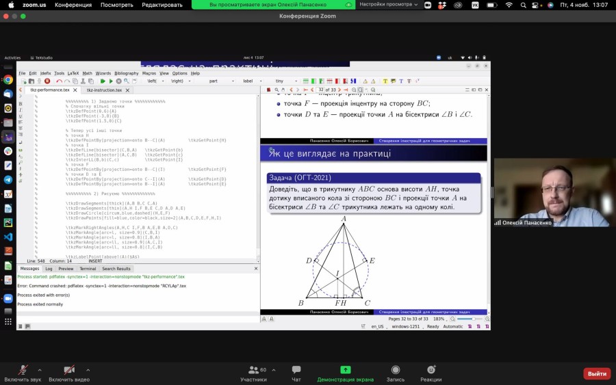Close the Messages panel with its X
The image size is (616, 385).
pos(256,269)
